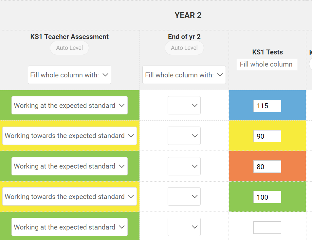Image resolution: width=312 pixels, height=240 pixels.
Task: Open second row 'Working towards' assessment dropdown
Action: (69, 136)
